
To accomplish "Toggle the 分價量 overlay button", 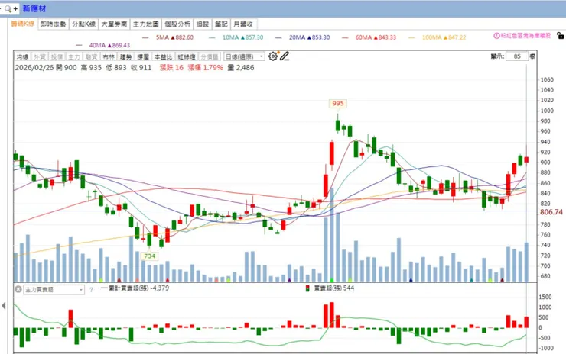I will [210, 56].
